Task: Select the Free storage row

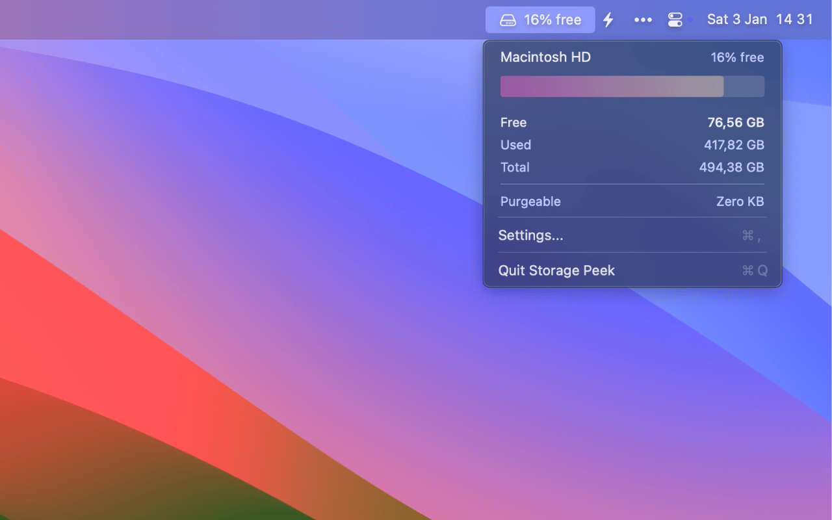Action: pos(513,122)
